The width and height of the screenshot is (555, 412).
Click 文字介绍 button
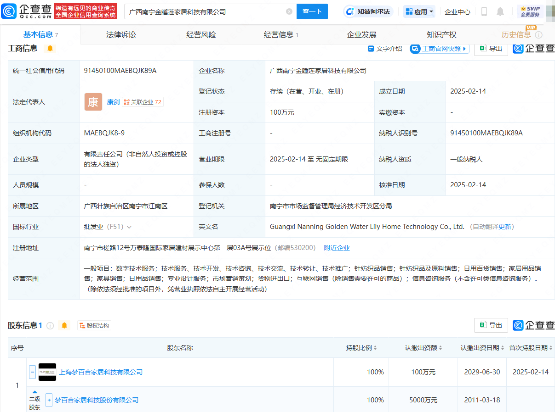tap(384, 49)
